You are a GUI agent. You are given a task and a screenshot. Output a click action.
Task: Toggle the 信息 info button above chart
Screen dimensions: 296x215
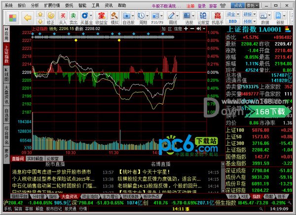pyautogui.click(x=178, y=29)
